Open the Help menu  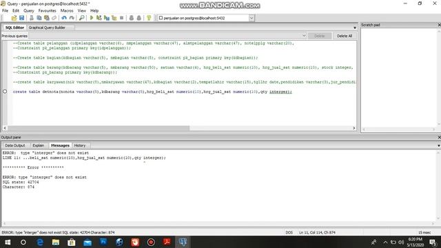pyautogui.click(x=94, y=11)
